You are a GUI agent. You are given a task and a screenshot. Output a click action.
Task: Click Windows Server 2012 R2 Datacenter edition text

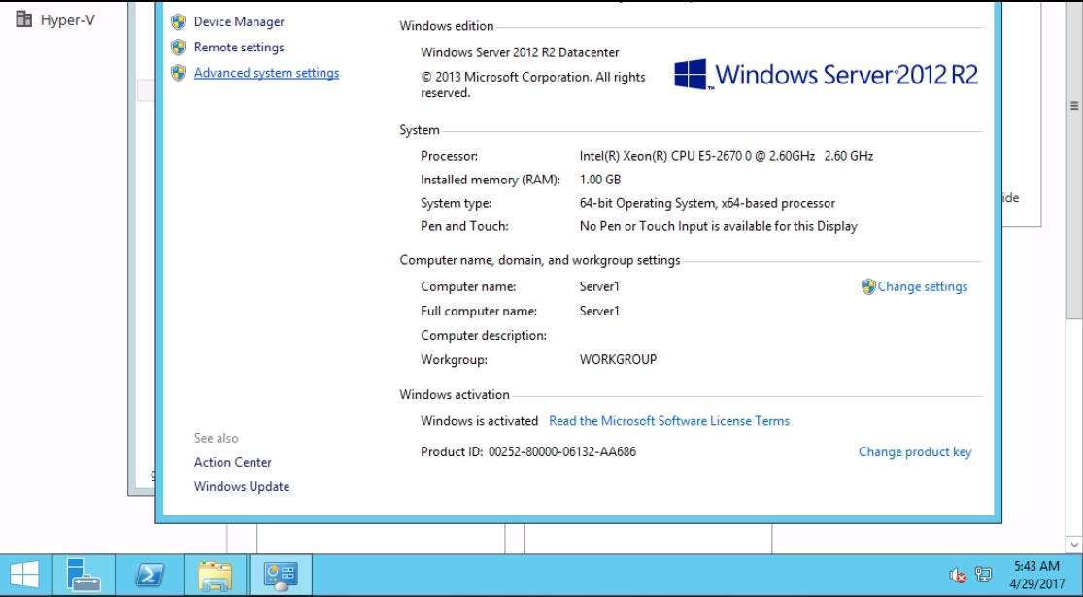(x=520, y=52)
